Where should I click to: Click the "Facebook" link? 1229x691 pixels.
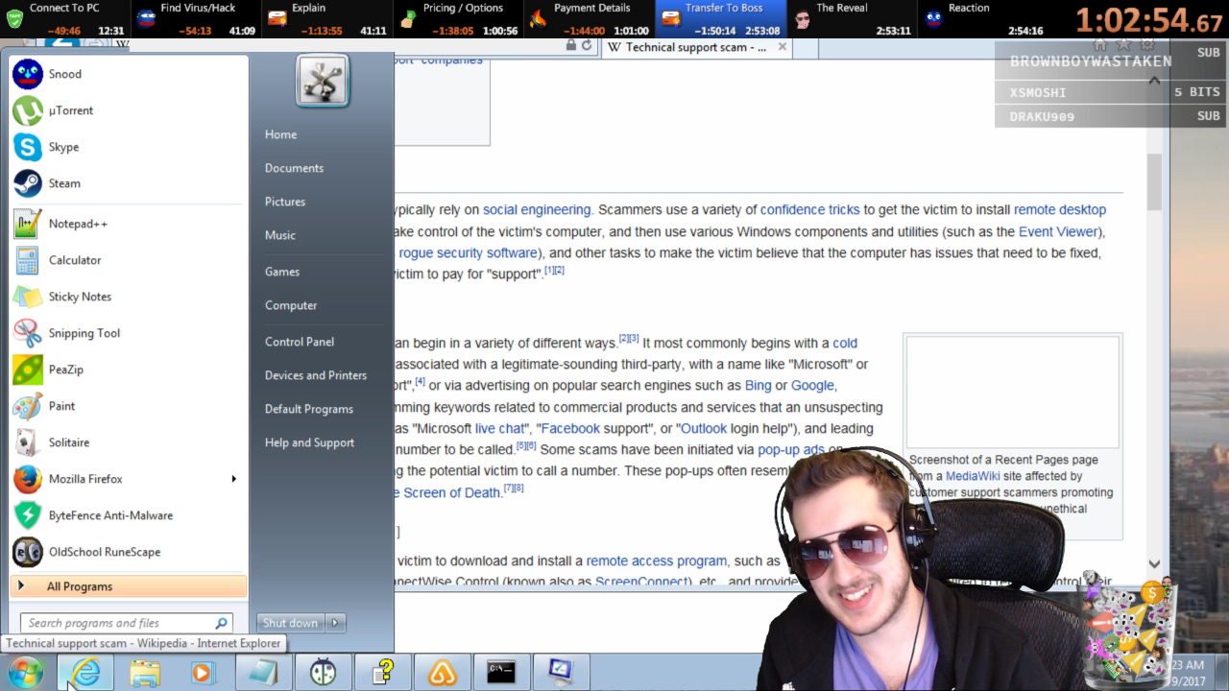(x=570, y=429)
